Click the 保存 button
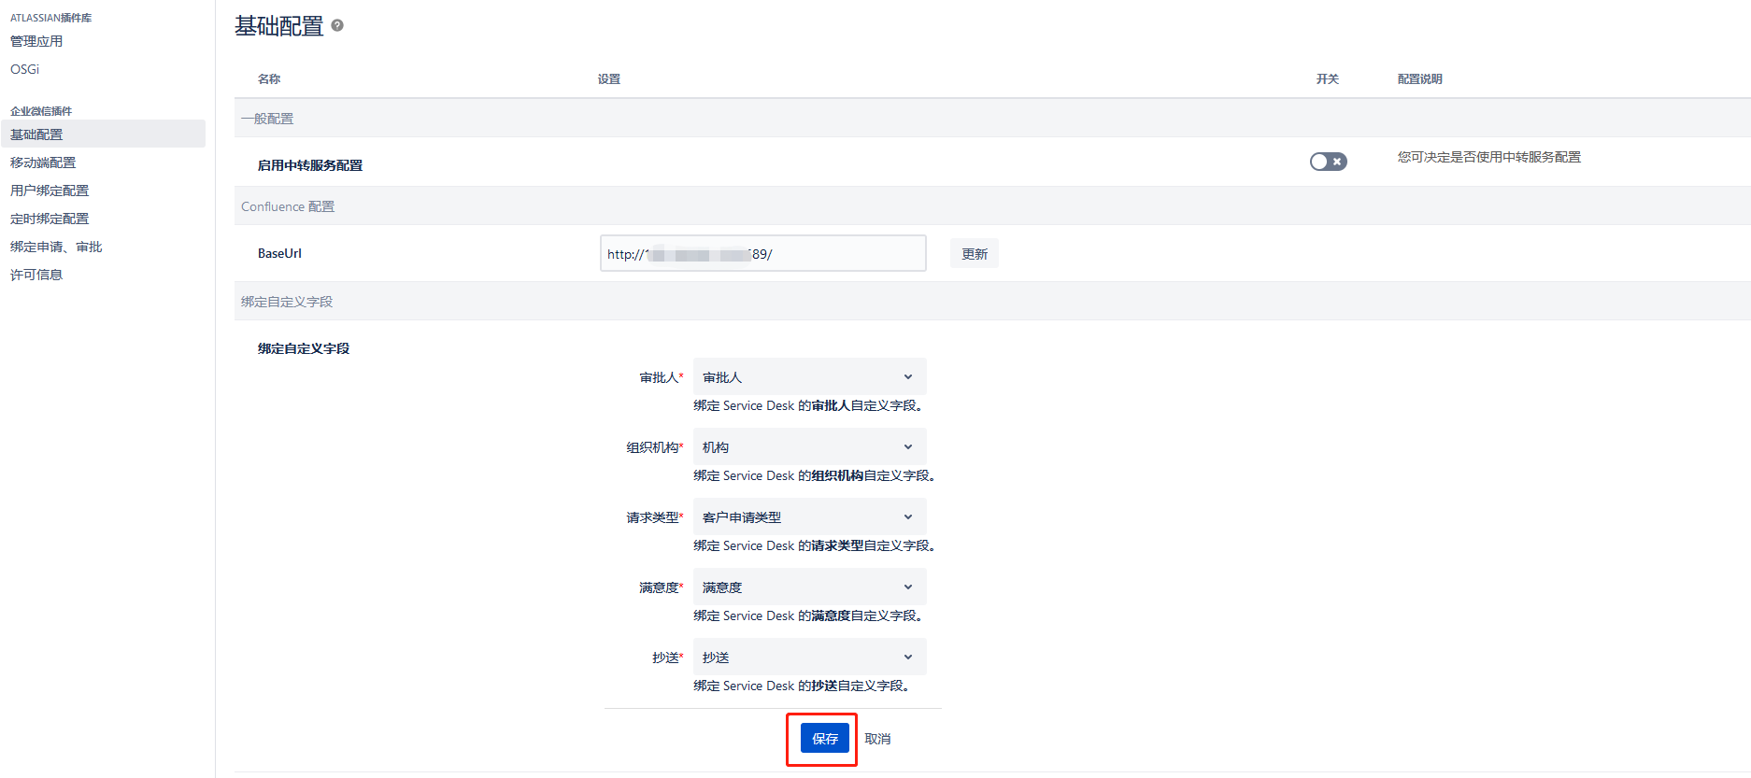1751x778 pixels. [x=824, y=739]
